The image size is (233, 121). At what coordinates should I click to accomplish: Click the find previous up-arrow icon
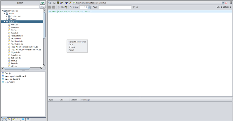pos(137,7)
